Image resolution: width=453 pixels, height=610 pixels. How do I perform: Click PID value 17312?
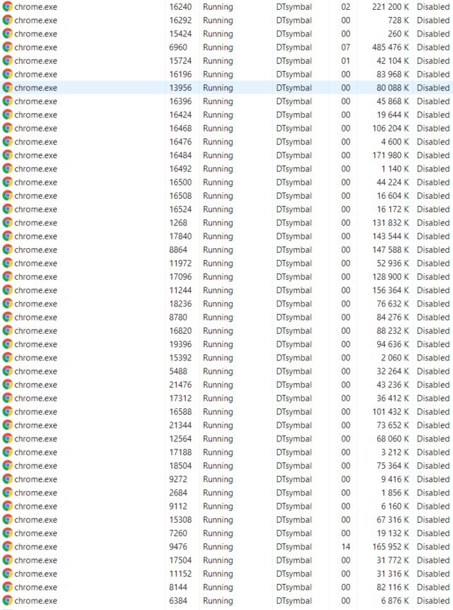[180, 398]
